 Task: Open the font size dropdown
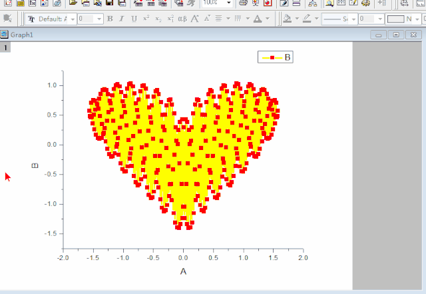(99, 19)
